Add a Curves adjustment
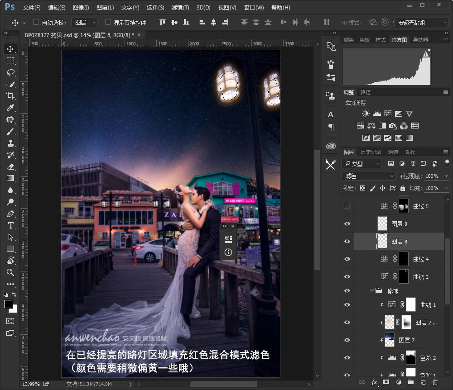This screenshot has height=390, width=453. pyautogui.click(x=387, y=114)
